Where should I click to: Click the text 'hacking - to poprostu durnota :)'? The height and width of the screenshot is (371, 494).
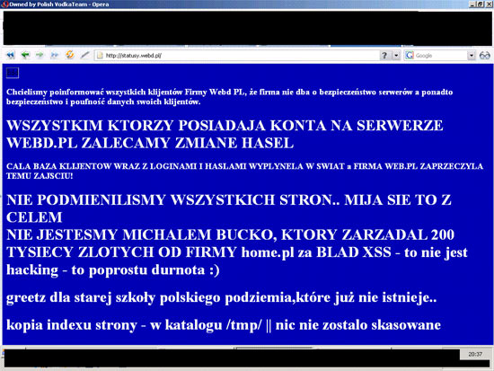[x=113, y=270]
